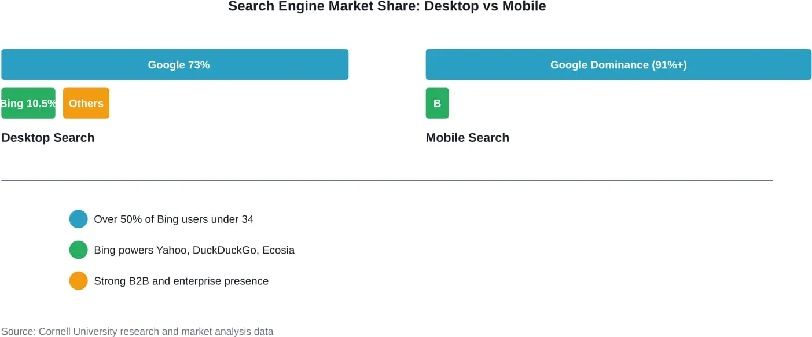Viewport: 812px width, 337px height.
Task: Click the gray horizontal divider line
Action: pyautogui.click(x=387, y=180)
